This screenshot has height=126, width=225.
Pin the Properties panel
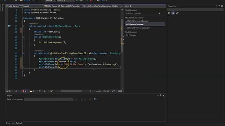point(219,6)
